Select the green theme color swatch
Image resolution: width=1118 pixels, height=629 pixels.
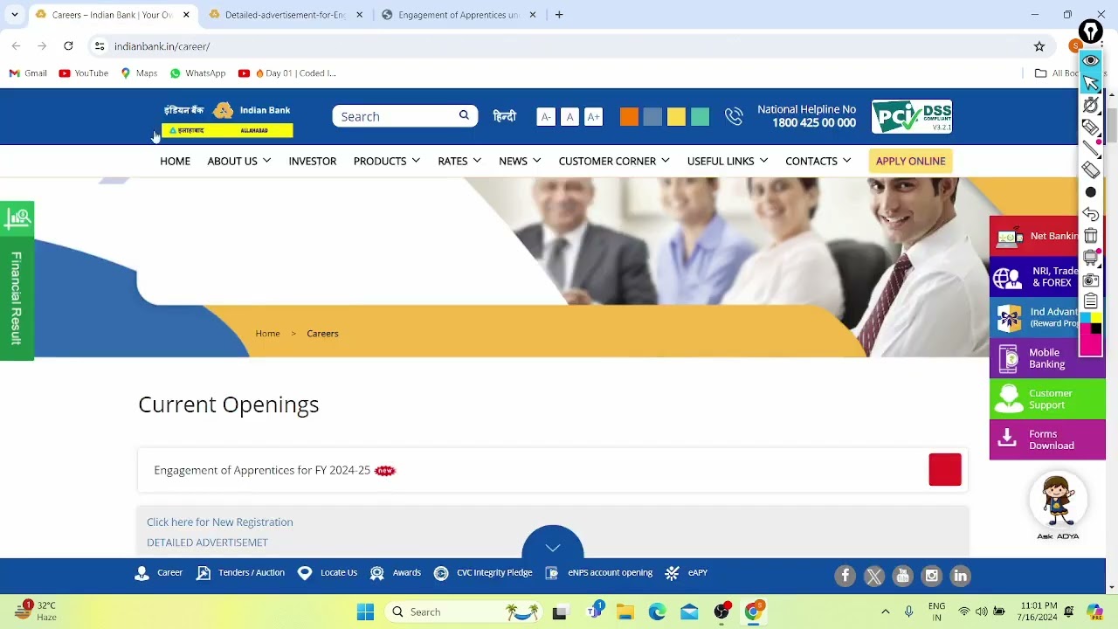pos(700,116)
